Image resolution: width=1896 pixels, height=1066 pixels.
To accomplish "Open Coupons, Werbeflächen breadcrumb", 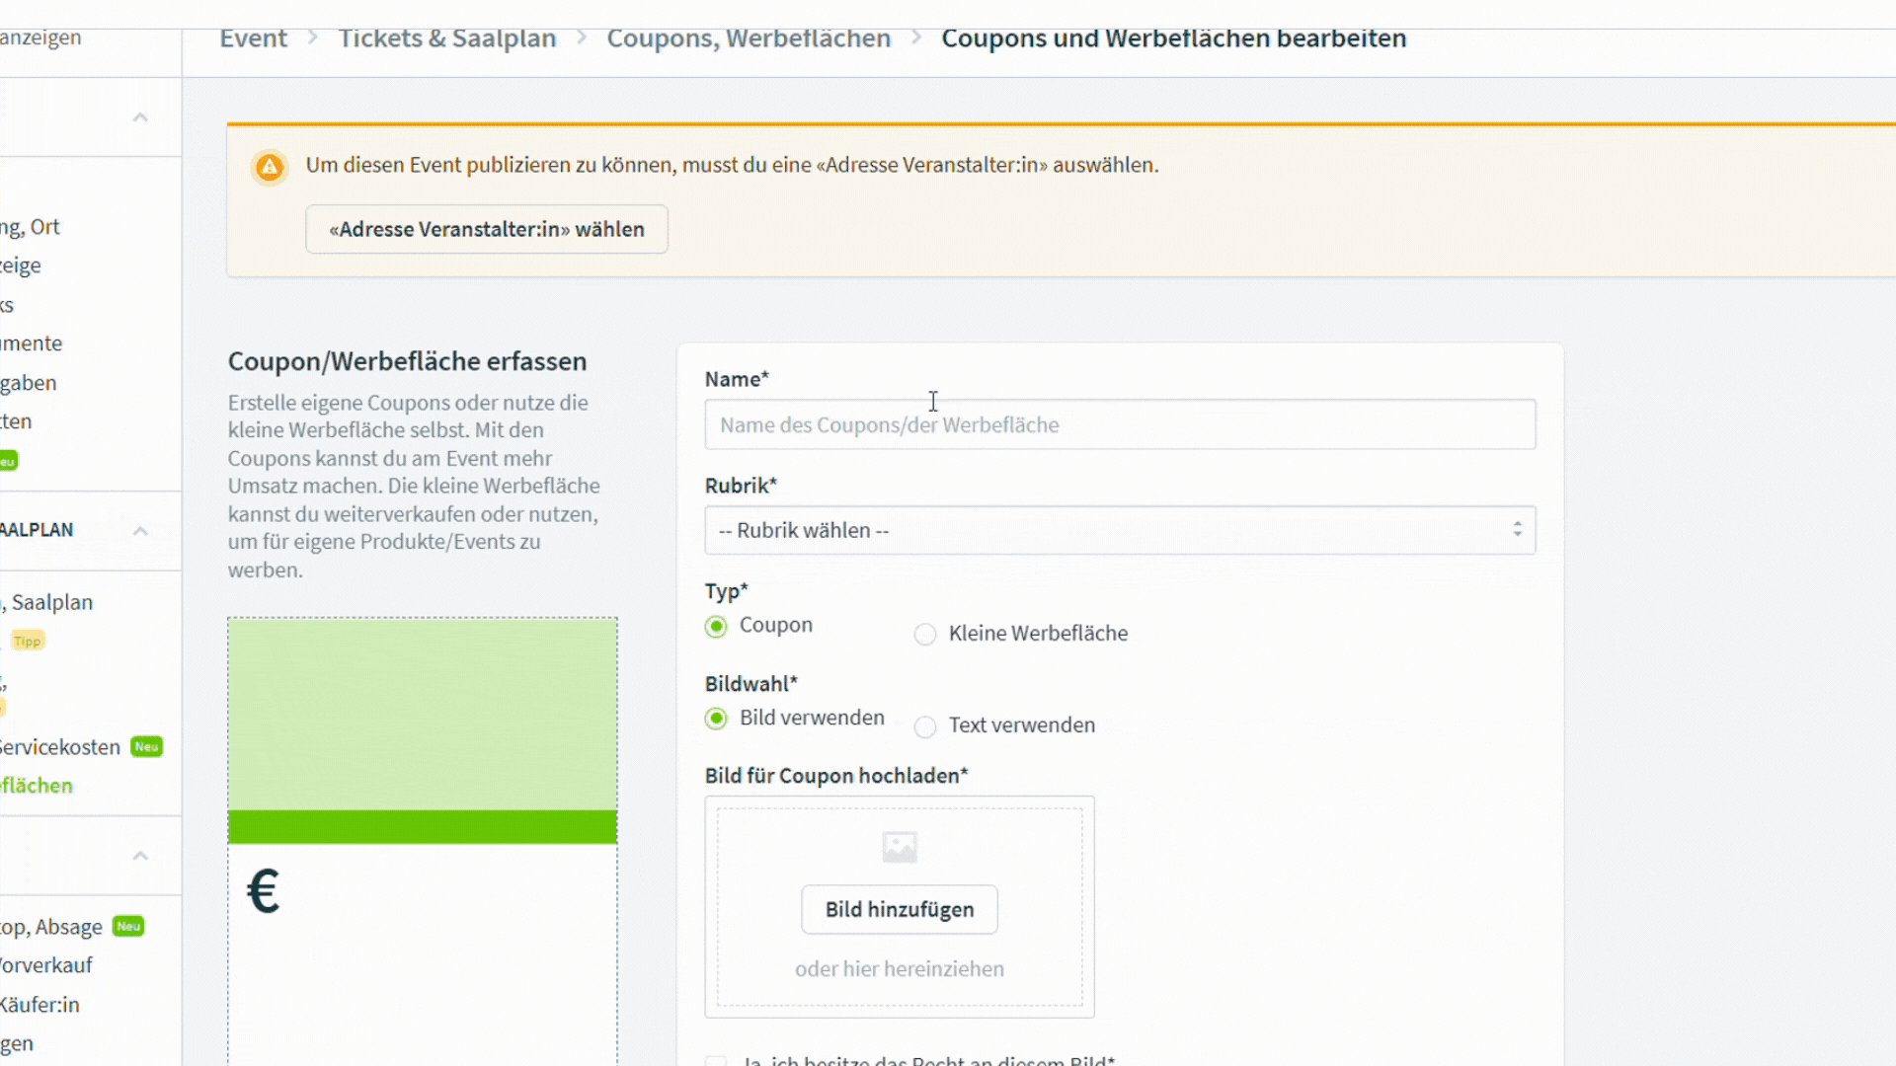I will tap(748, 38).
